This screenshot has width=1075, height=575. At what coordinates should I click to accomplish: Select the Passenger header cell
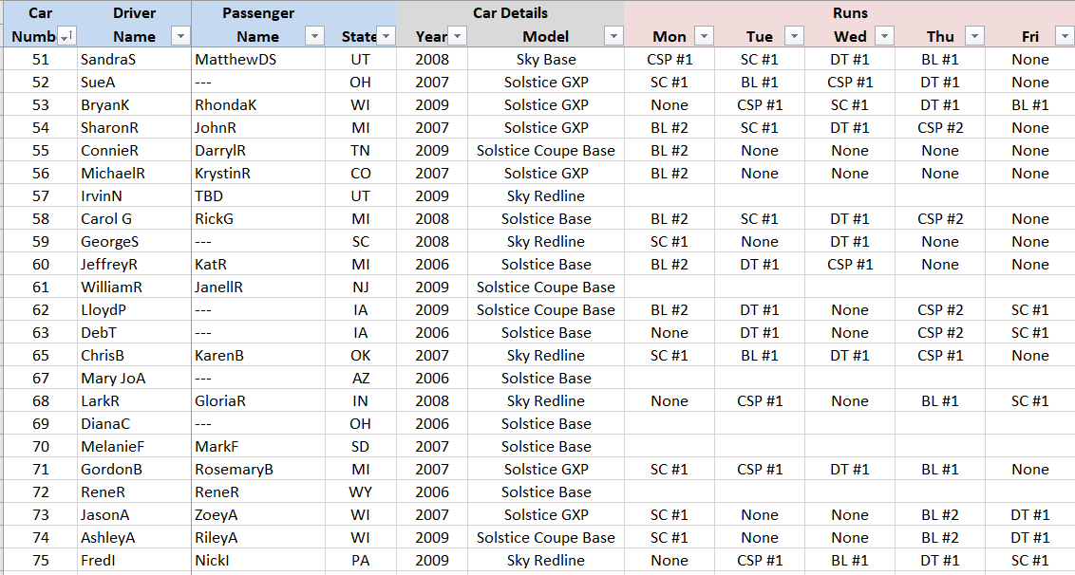click(x=258, y=13)
